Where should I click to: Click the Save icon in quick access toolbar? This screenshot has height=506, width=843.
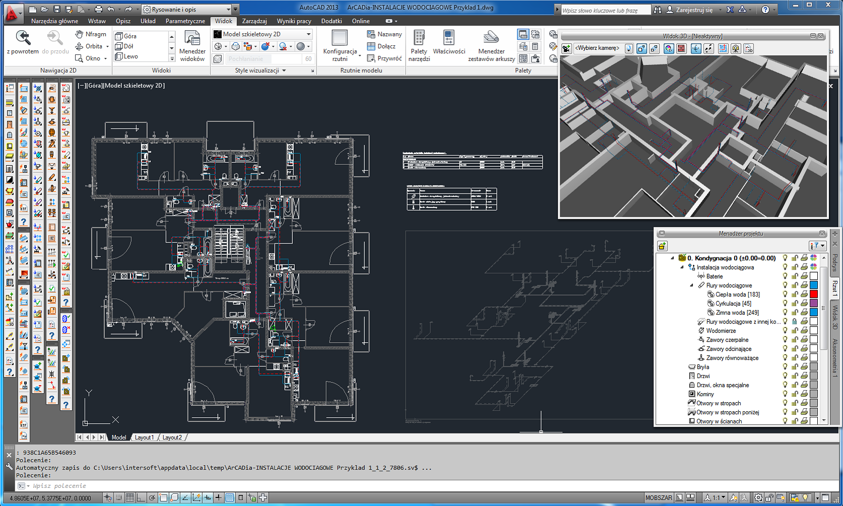56,9
